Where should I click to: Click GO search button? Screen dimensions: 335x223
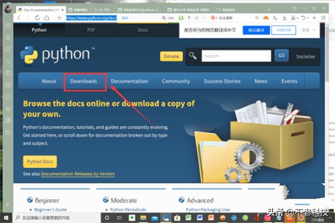[281, 56]
